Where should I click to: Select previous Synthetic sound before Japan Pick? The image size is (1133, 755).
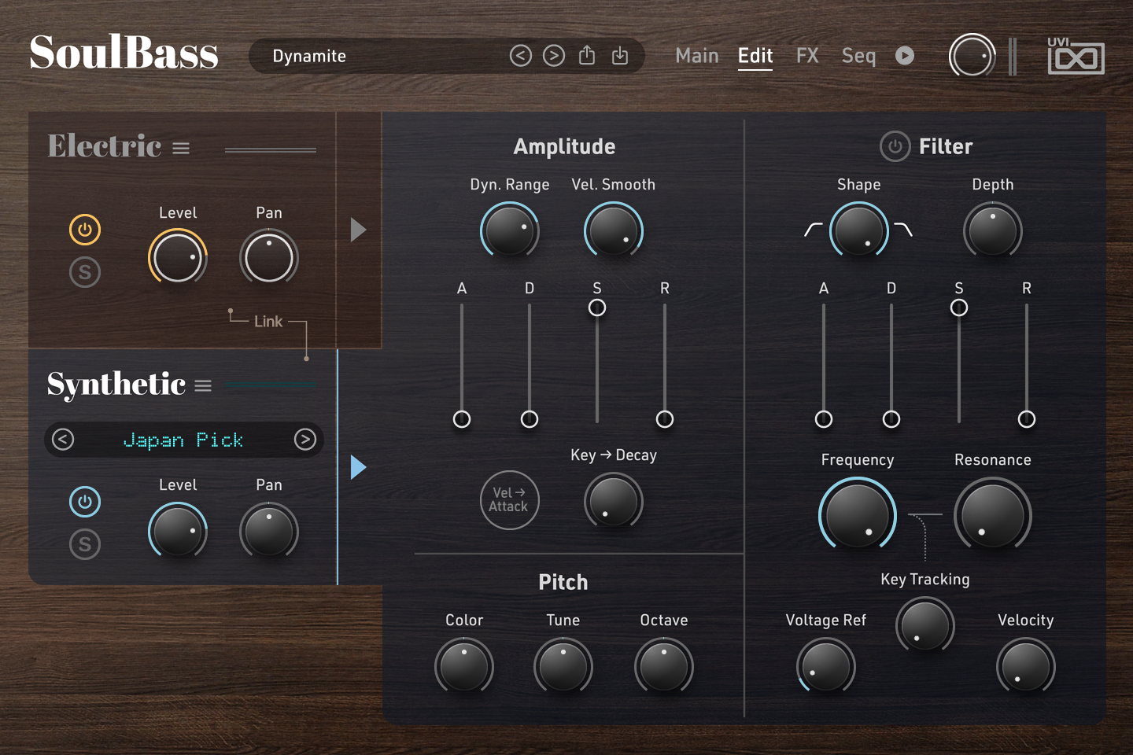(x=63, y=440)
